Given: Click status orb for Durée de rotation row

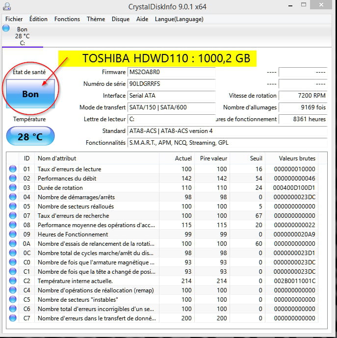Looking at the screenshot, I should point(13,188).
